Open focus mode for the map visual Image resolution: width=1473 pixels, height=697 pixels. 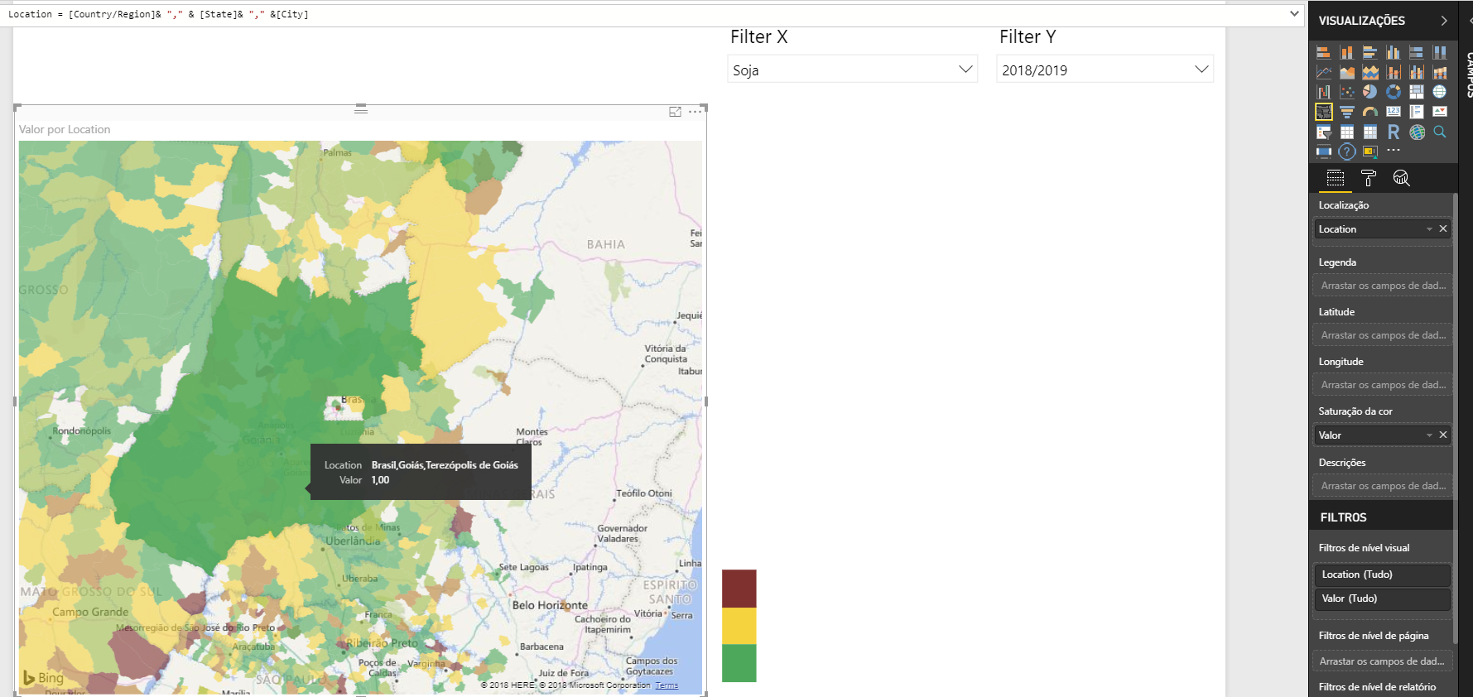(675, 112)
